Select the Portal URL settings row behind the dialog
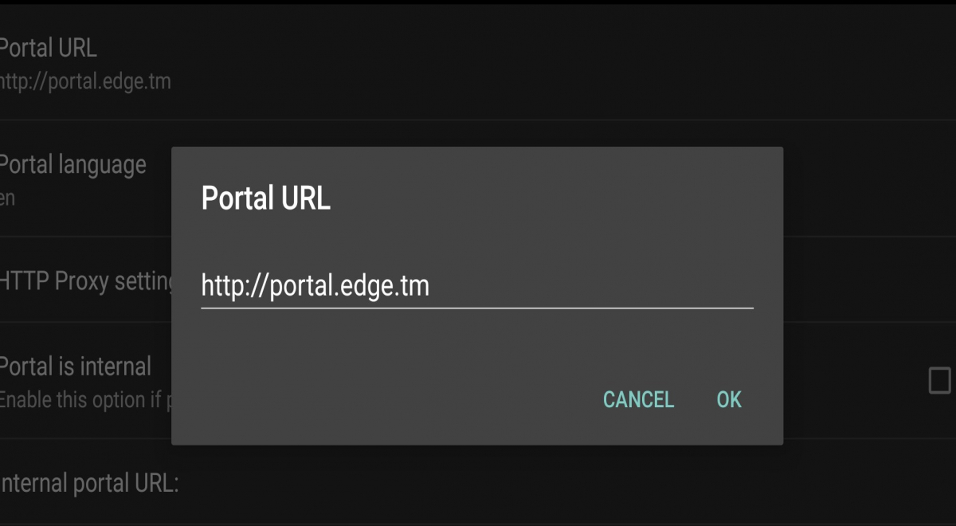 478,62
